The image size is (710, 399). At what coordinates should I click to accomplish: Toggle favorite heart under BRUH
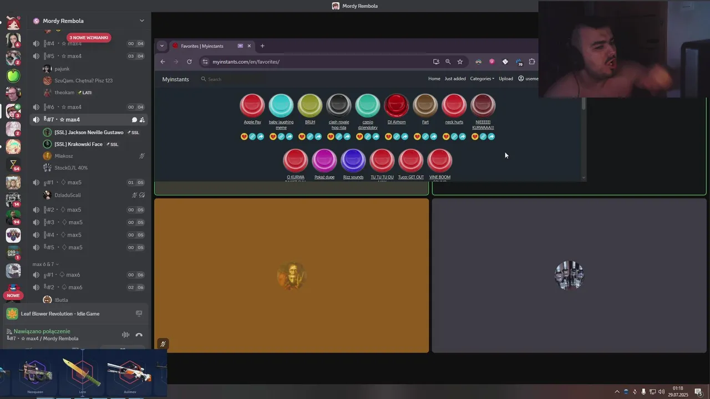coord(302,136)
